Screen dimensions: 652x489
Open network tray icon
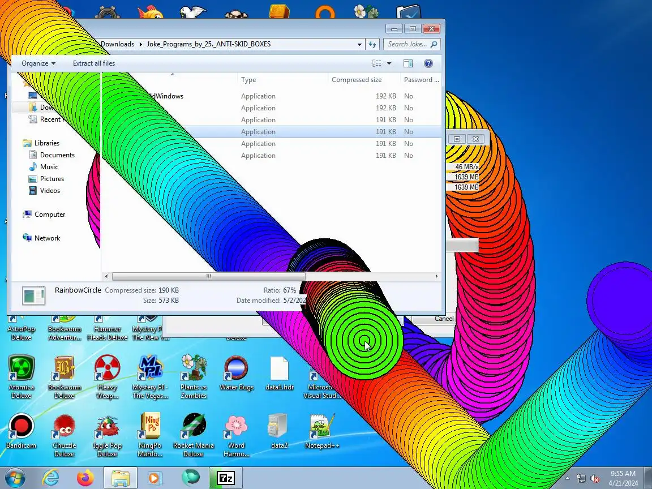581,479
